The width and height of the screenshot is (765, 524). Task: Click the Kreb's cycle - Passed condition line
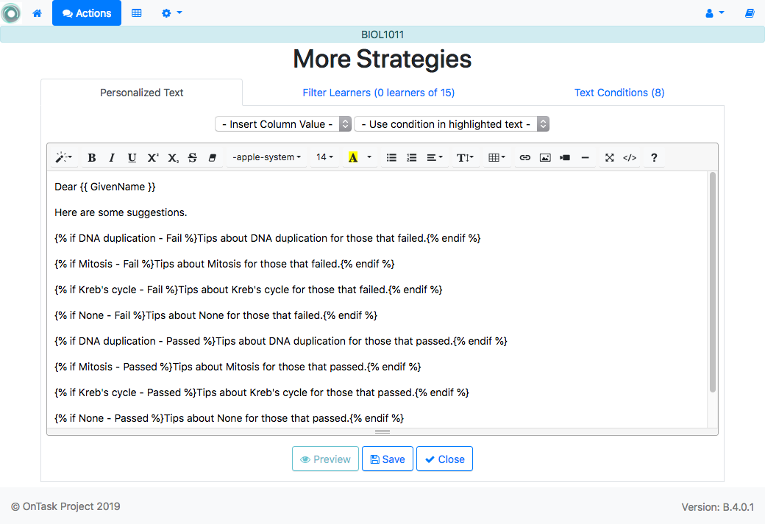click(262, 392)
